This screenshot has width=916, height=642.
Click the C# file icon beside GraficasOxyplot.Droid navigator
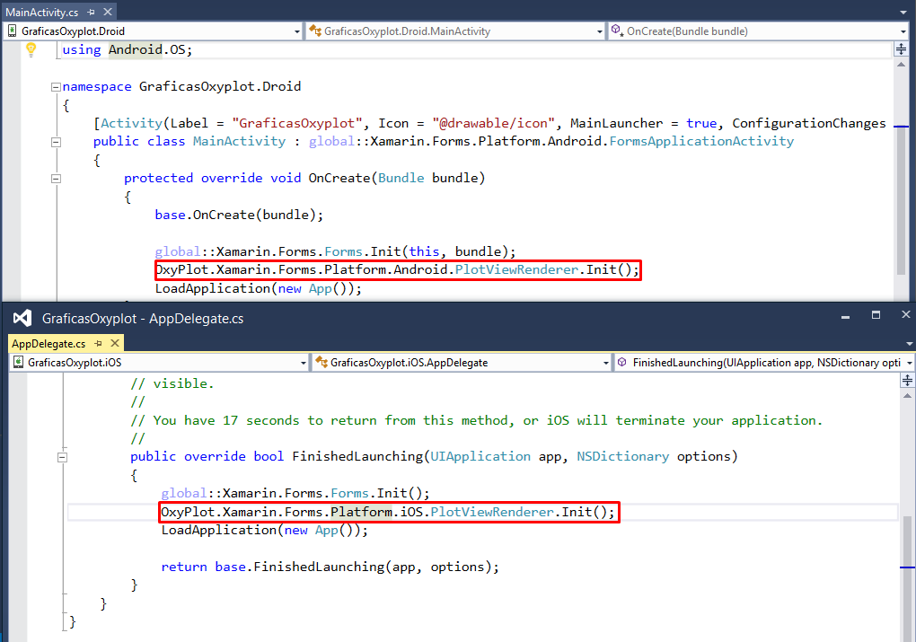[x=13, y=30]
